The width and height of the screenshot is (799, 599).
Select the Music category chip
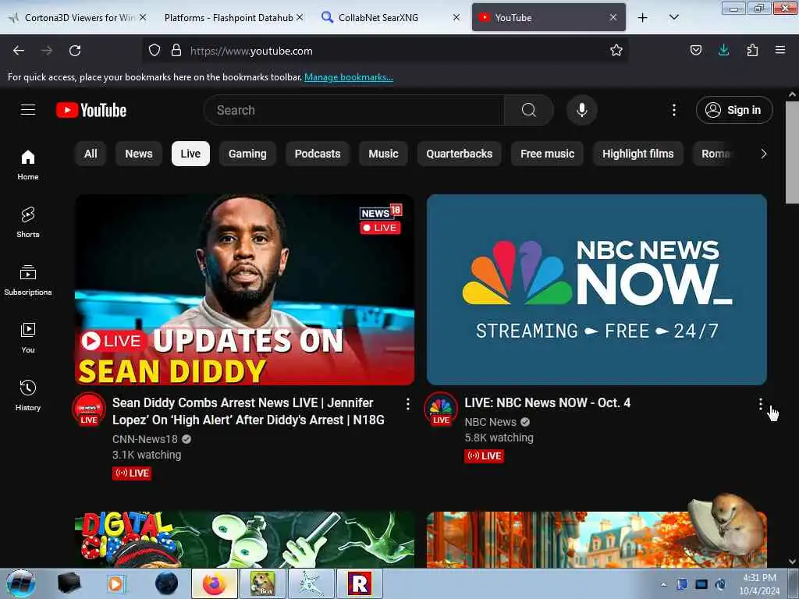[x=383, y=154]
